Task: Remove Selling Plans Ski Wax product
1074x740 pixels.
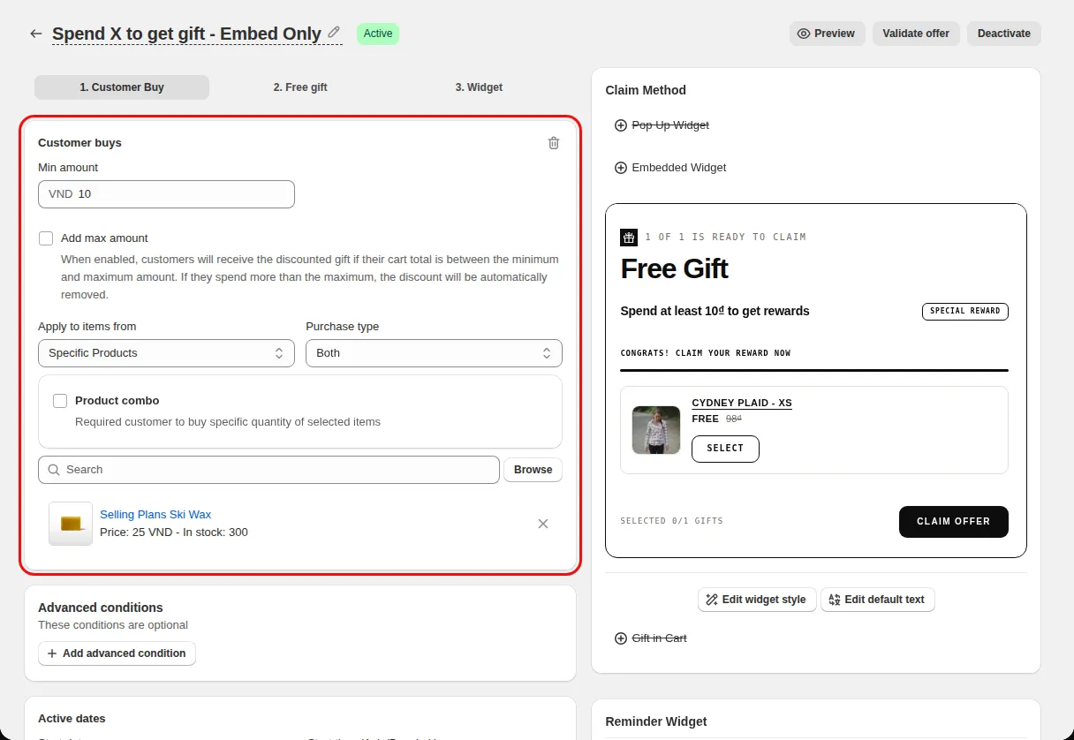Action: click(543, 524)
